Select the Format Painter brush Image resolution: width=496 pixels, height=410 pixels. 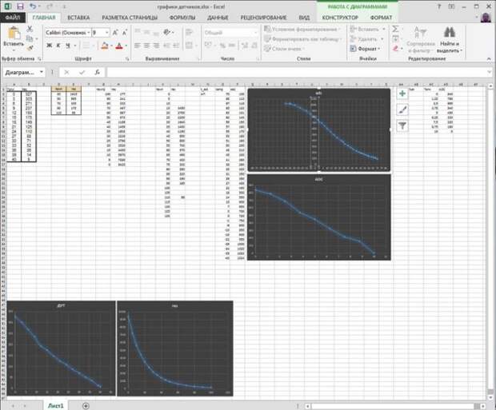[x=30, y=48]
